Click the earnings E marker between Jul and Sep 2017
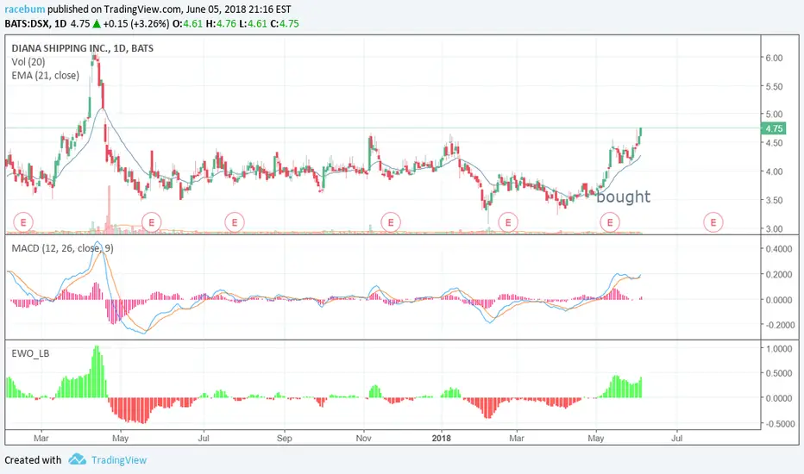Image resolution: width=804 pixels, height=474 pixels. pos(235,222)
